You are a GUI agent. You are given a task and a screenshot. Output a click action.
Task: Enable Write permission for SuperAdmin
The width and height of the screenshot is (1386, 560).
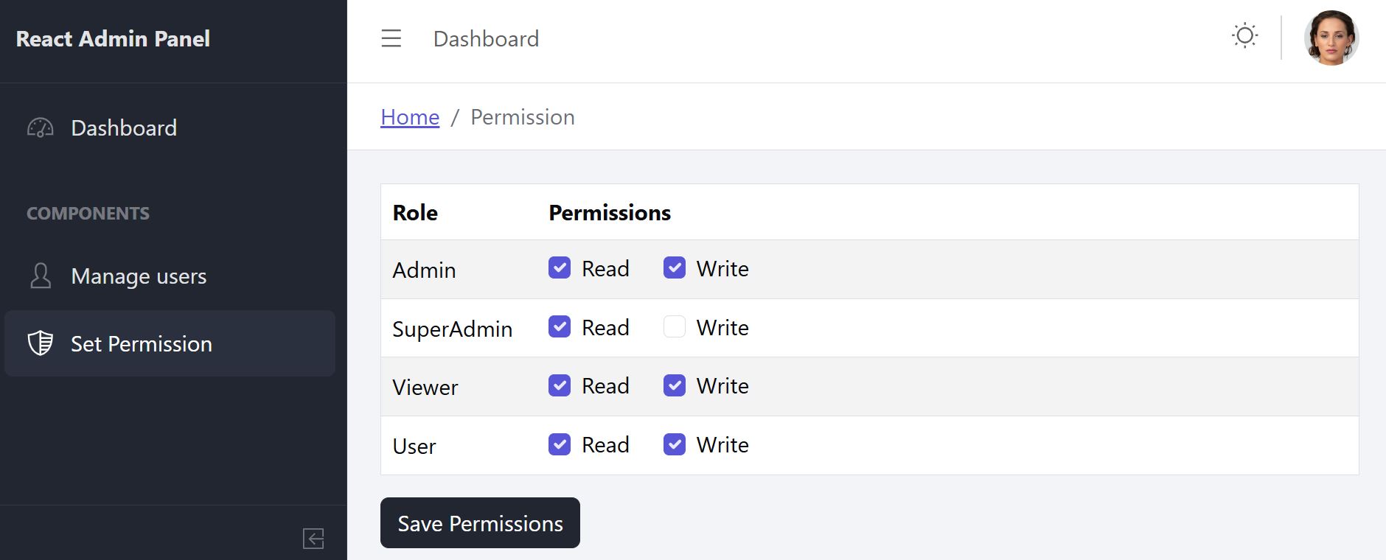pos(675,326)
